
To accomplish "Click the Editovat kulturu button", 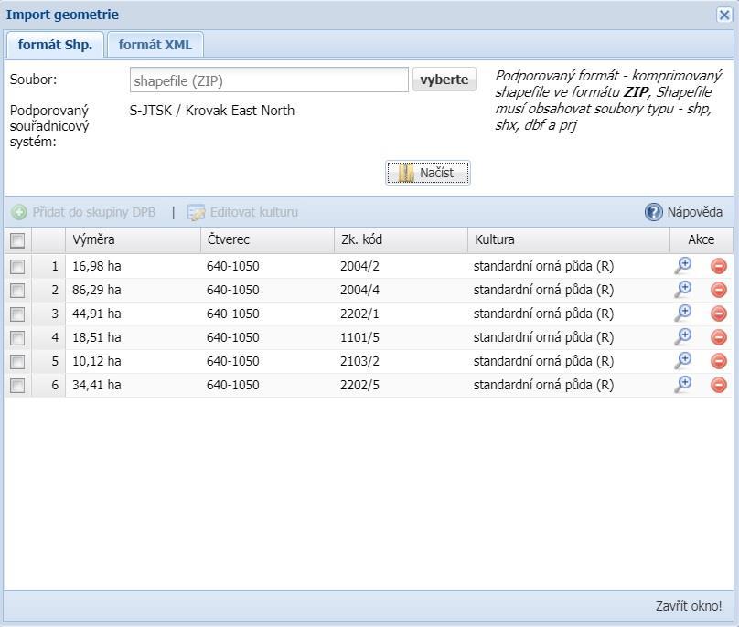I will tap(242, 212).
